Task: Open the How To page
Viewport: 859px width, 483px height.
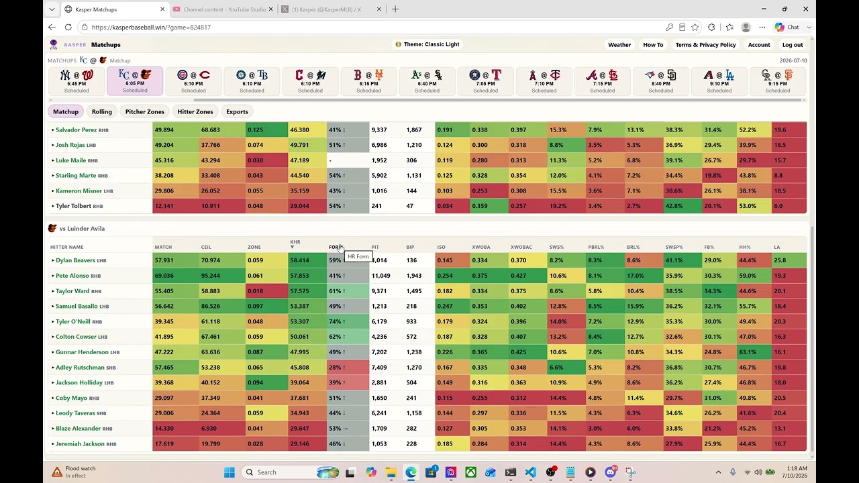Action: (x=653, y=45)
